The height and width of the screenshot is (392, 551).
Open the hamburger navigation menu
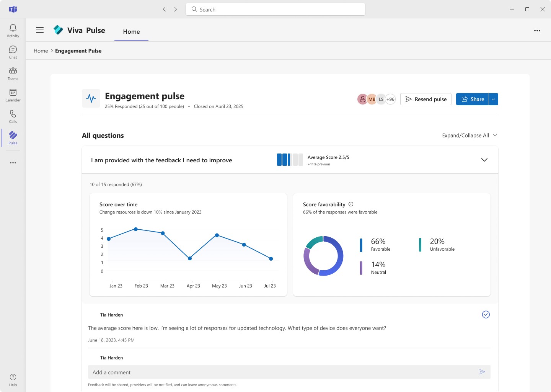tap(40, 30)
